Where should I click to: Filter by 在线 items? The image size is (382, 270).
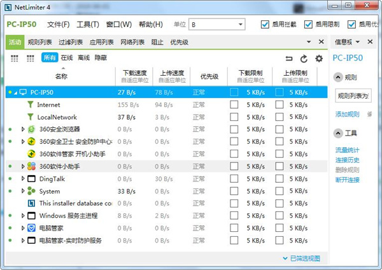67,58
